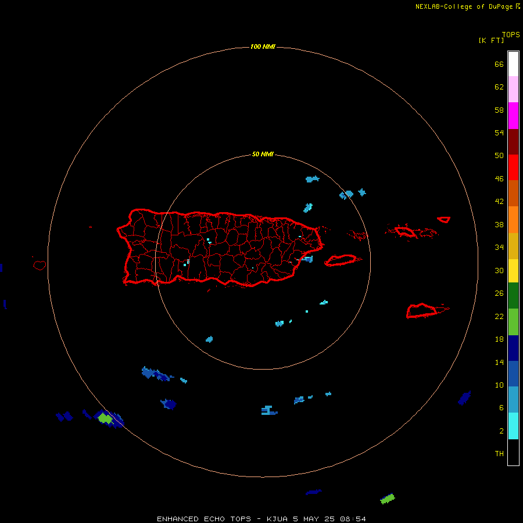Screen dimensions: 523x523
Task: Click the black TH threshold legend swatch
Action: [513, 452]
